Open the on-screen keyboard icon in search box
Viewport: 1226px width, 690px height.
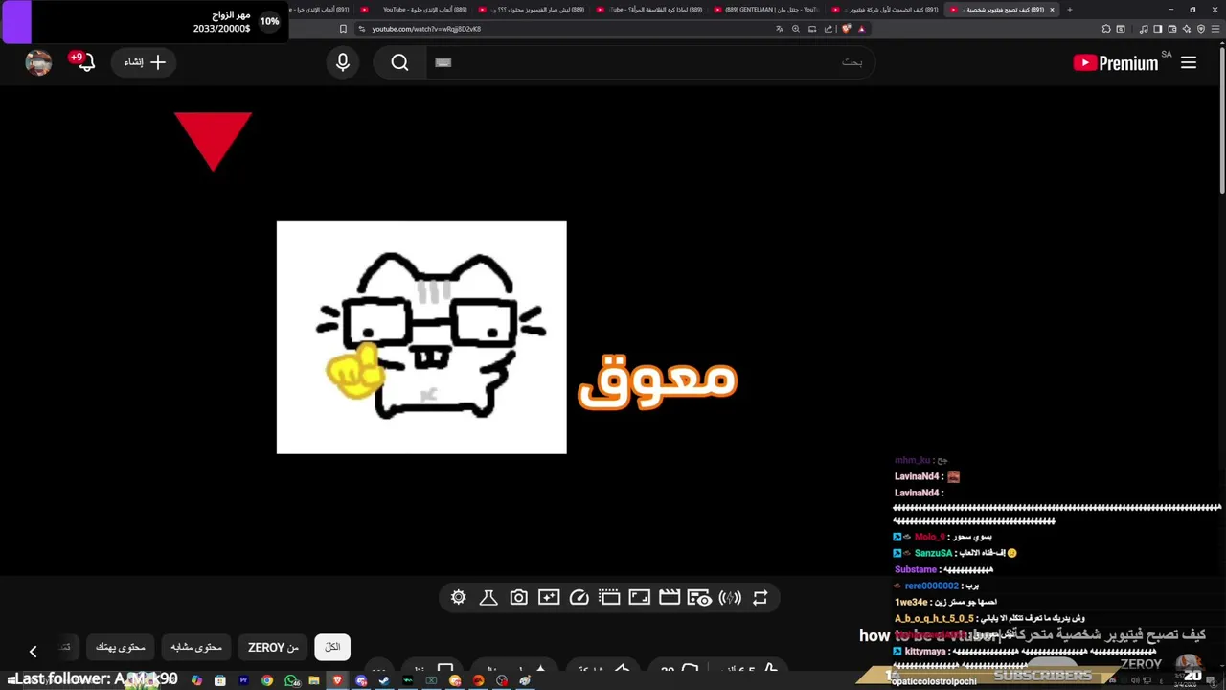pos(443,62)
